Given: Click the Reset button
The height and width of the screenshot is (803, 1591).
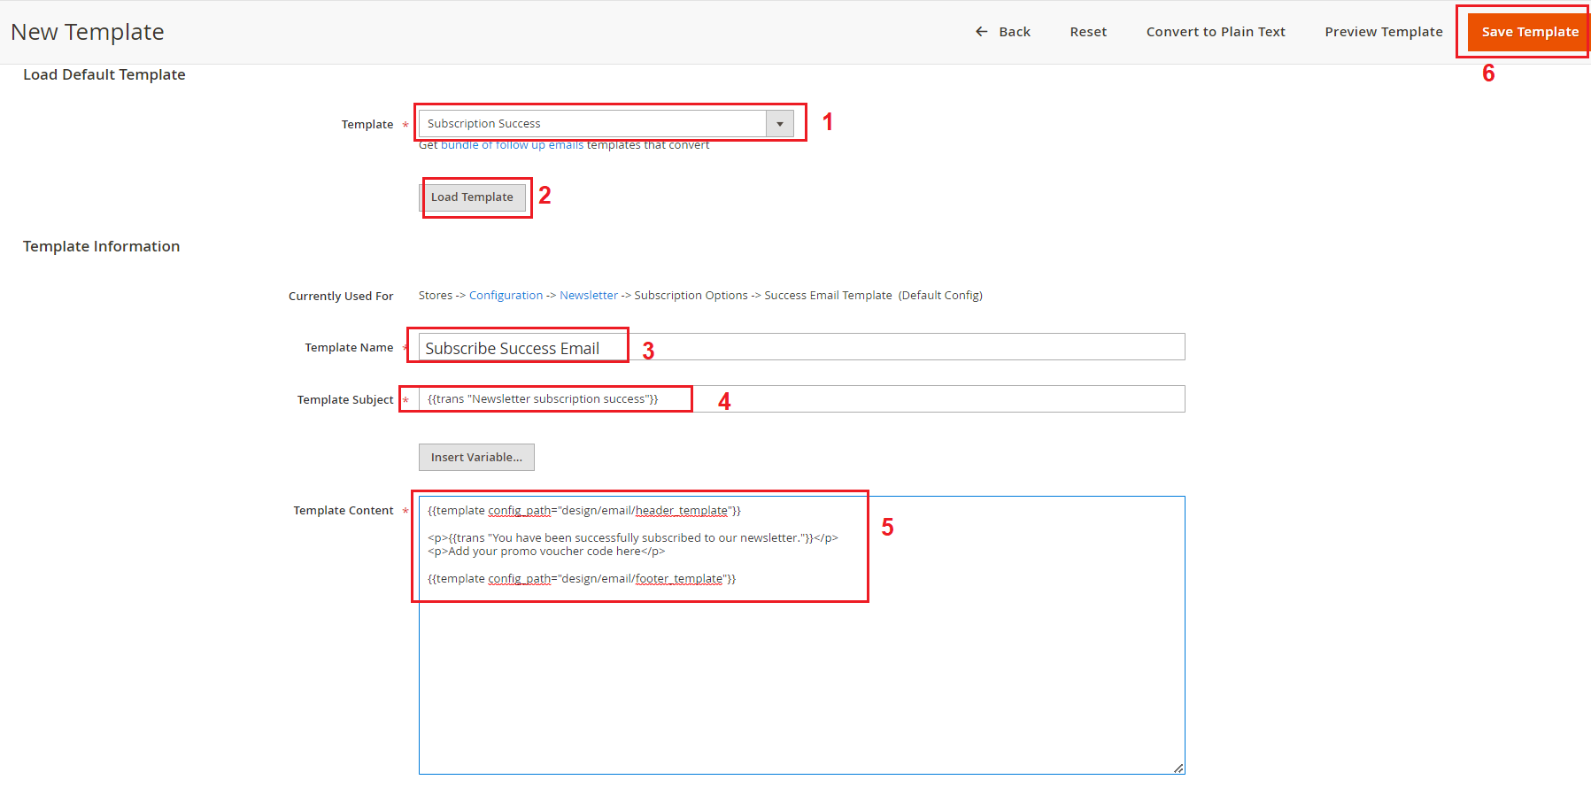Looking at the screenshot, I should coord(1088,32).
